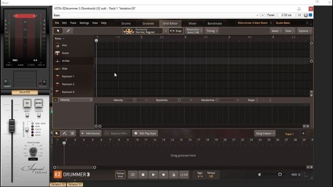
Task: Click the Ride cymbal row icon
Action: 57,69
